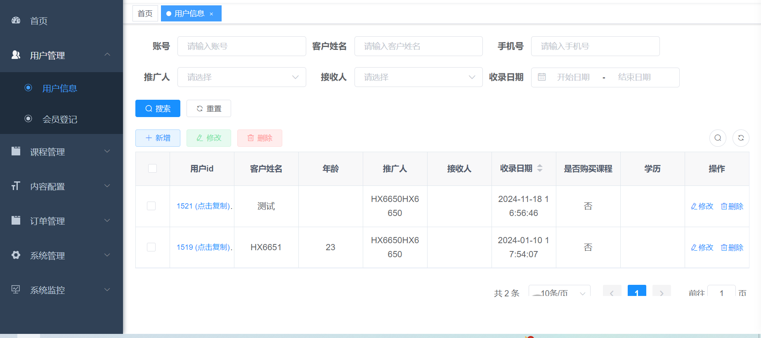Switch to the 首页 tab
761x338 pixels.
point(145,14)
